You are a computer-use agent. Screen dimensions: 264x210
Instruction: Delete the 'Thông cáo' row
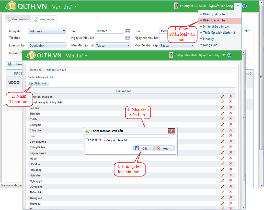[x=231, y=197]
